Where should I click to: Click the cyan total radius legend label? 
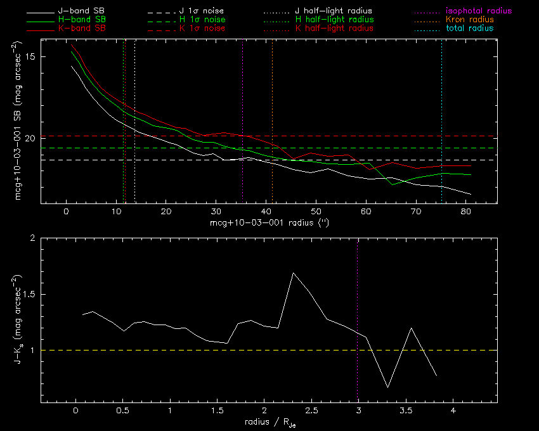point(469,28)
